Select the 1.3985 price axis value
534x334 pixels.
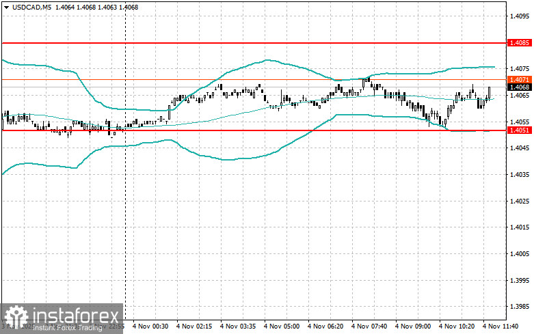coord(520,307)
